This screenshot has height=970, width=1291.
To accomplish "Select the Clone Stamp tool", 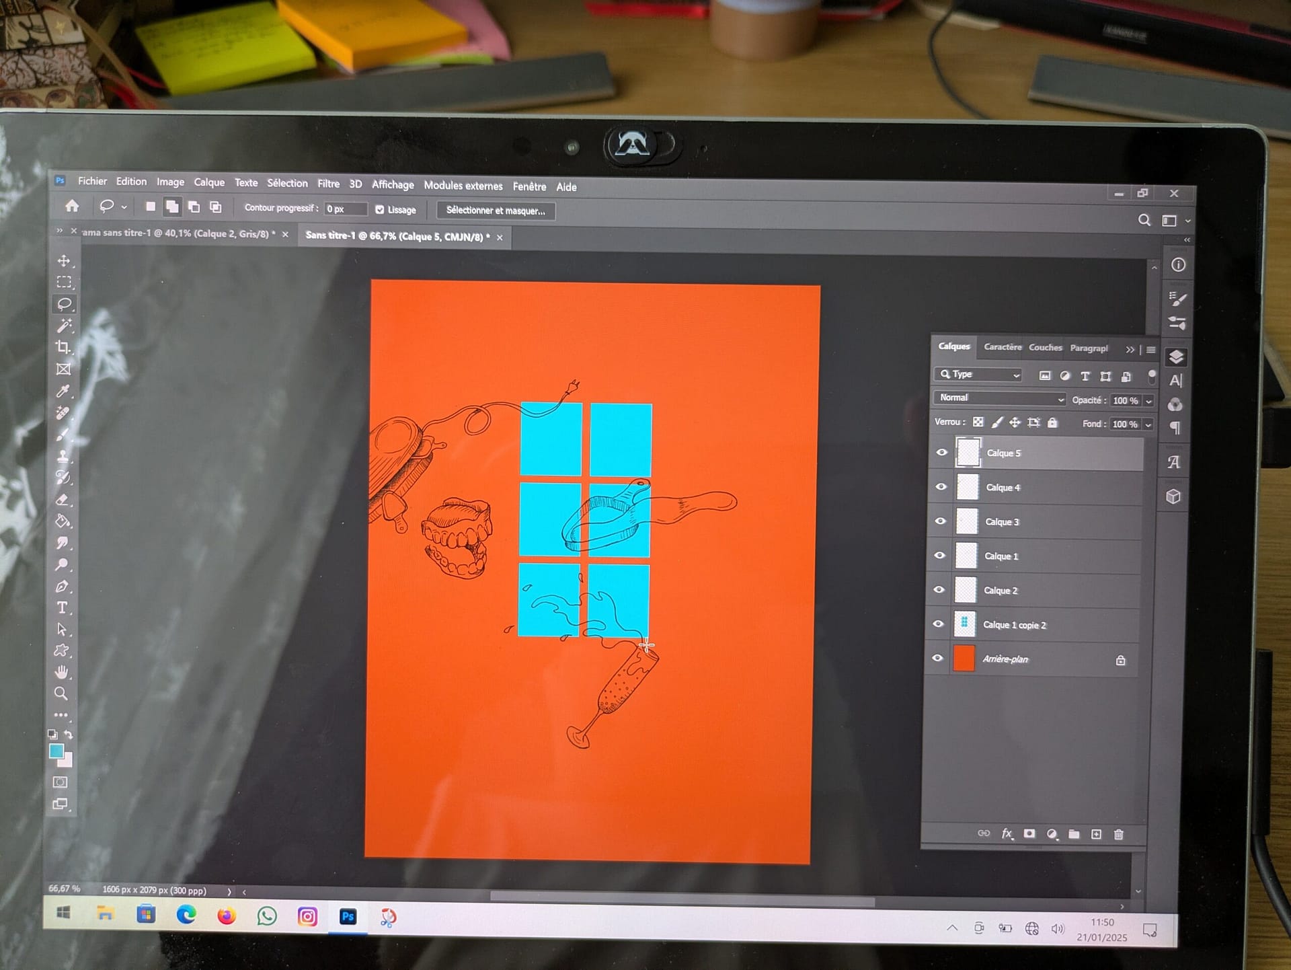I will pyautogui.click(x=63, y=456).
